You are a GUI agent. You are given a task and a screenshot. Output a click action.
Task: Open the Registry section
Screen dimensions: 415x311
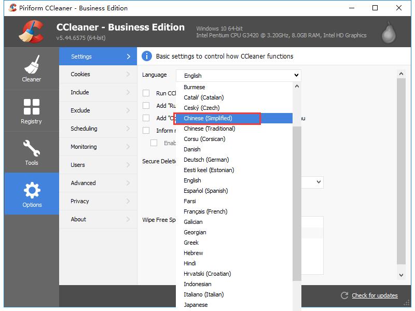31,110
